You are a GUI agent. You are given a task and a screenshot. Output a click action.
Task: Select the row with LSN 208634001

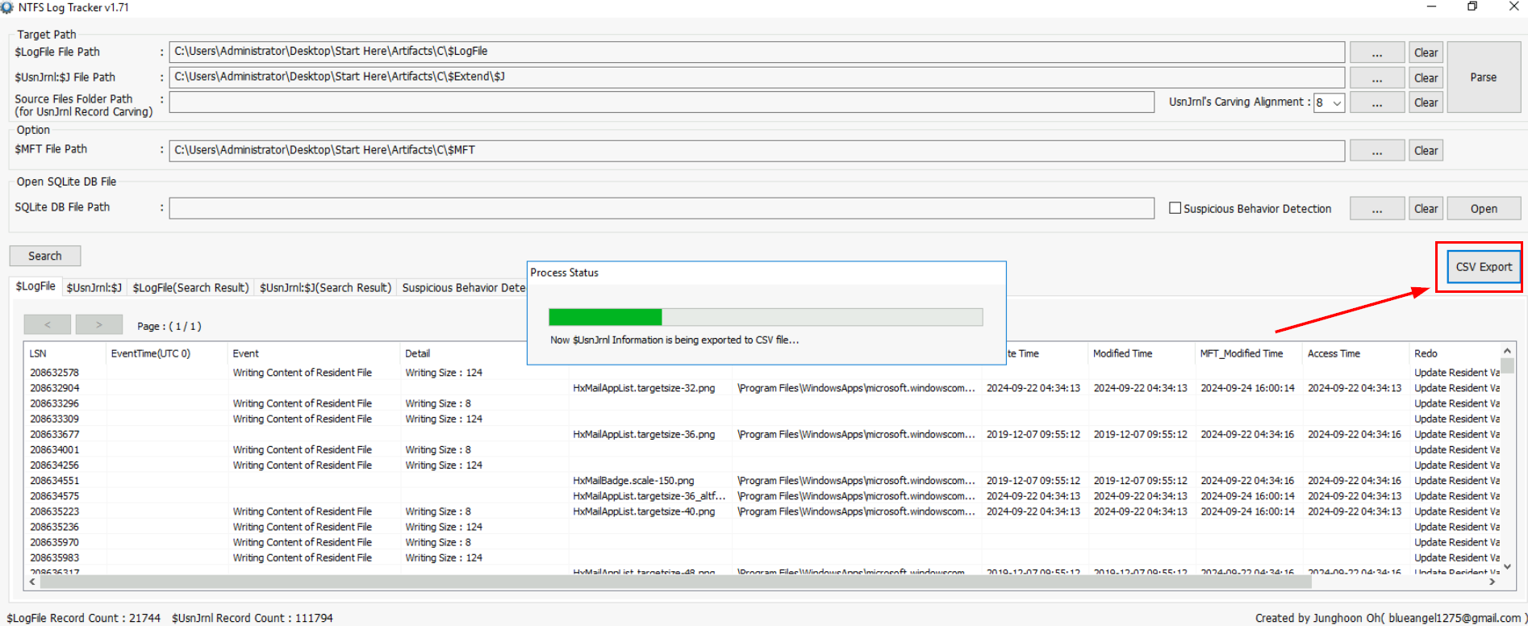[x=762, y=449]
